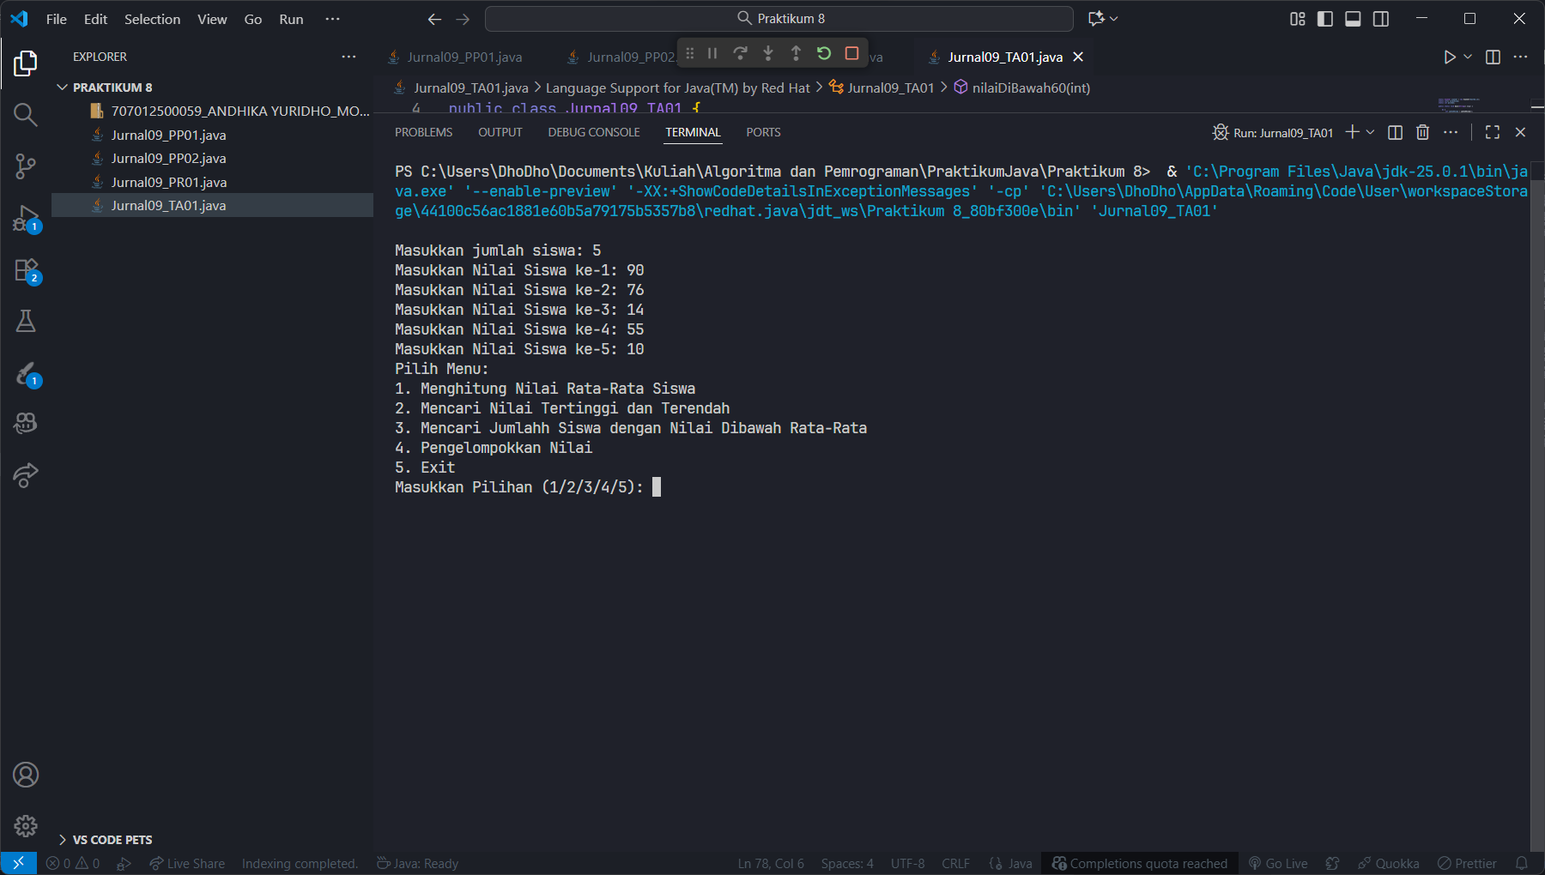Kill terminal with the trash icon
This screenshot has width=1545, height=875.
pyautogui.click(x=1422, y=132)
